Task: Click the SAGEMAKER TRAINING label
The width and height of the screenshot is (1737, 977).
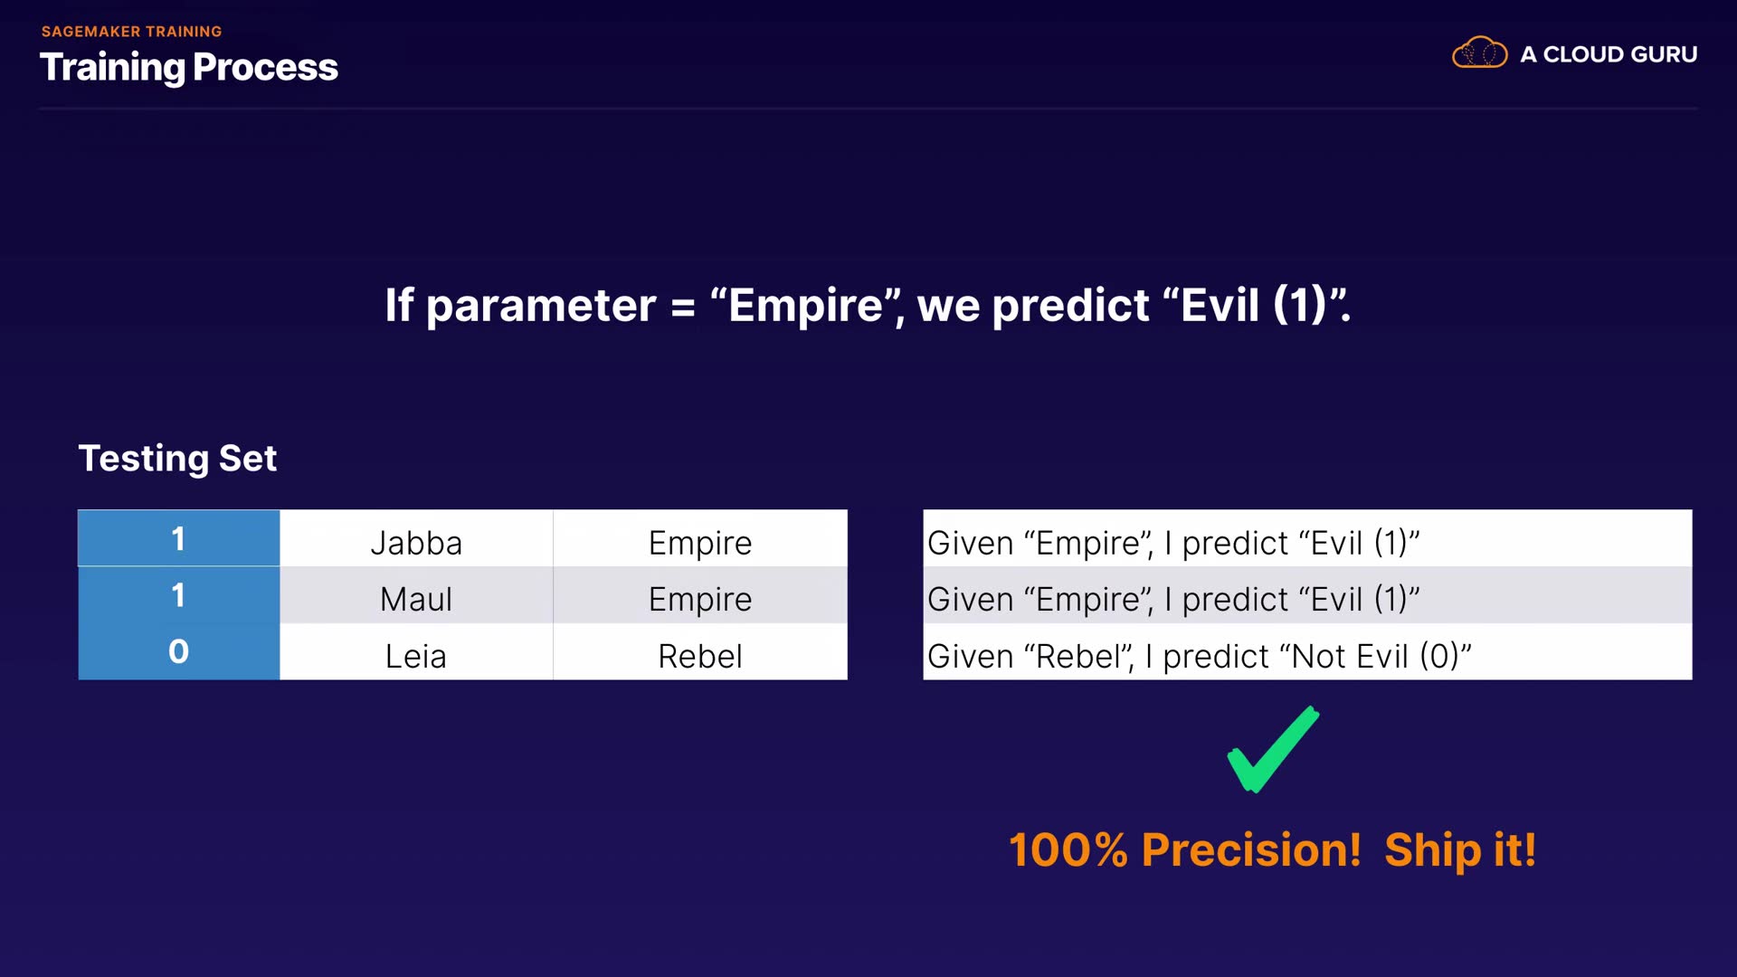Action: 131,32
